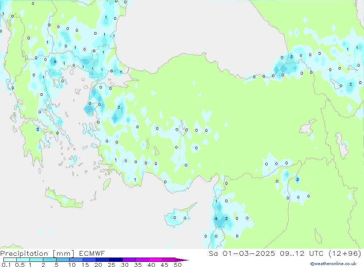Click the '0.1' legend scale label
364x267 pixels.
point(6,265)
